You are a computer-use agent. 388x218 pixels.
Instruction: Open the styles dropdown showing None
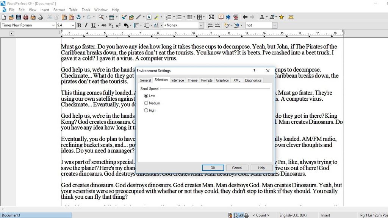201,25
